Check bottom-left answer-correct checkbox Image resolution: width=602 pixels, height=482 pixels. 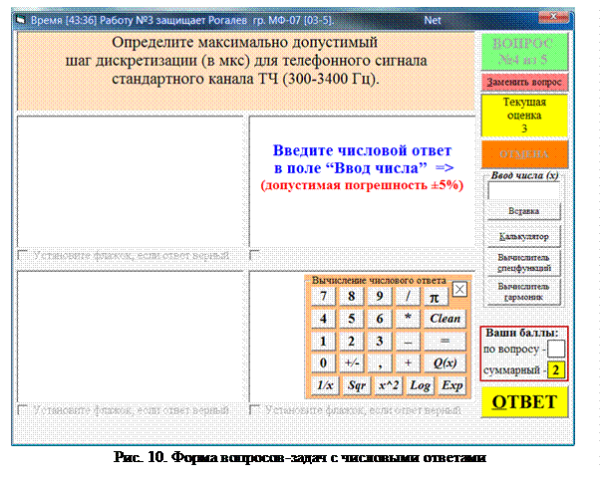[x=23, y=410]
